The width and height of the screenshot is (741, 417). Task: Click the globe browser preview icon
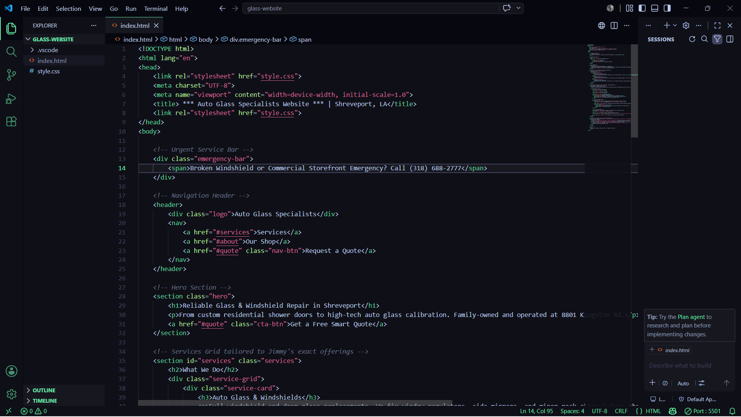(602, 25)
